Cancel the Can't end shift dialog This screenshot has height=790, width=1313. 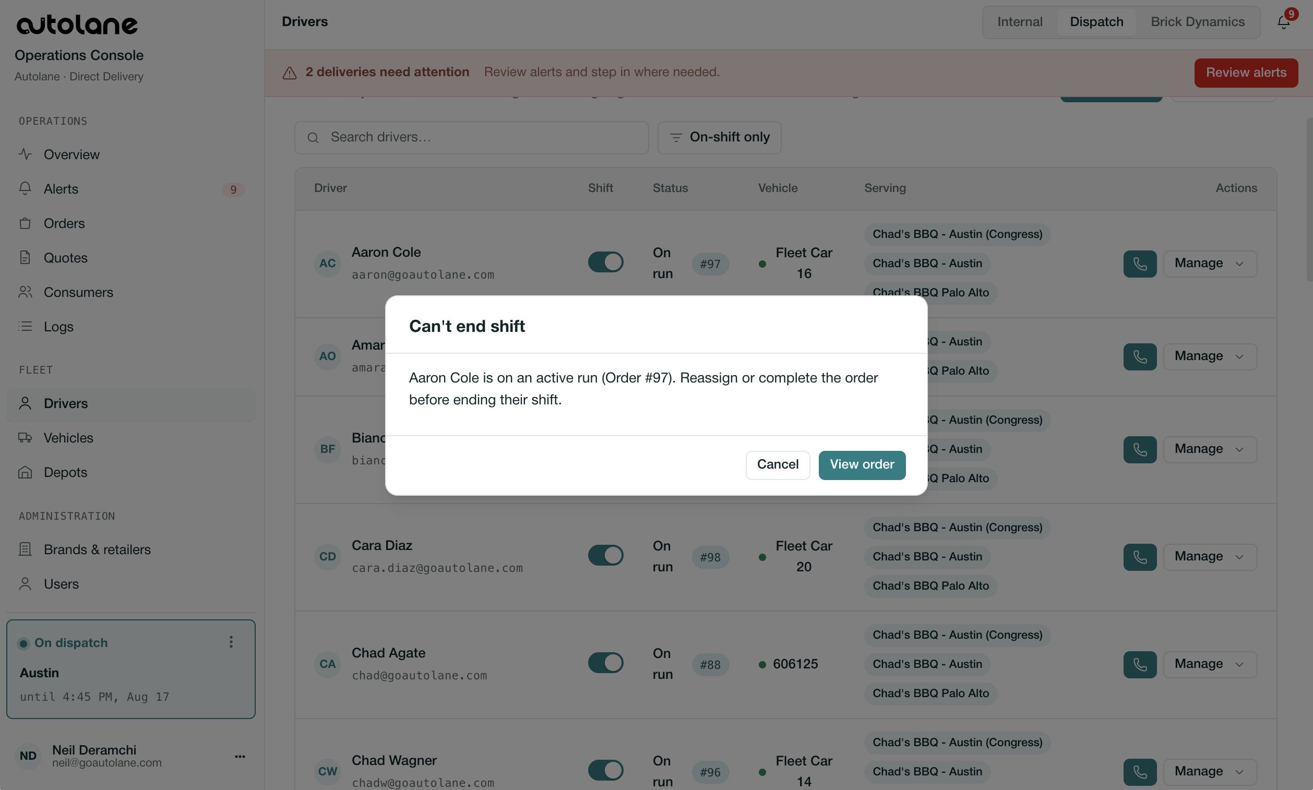coord(777,465)
